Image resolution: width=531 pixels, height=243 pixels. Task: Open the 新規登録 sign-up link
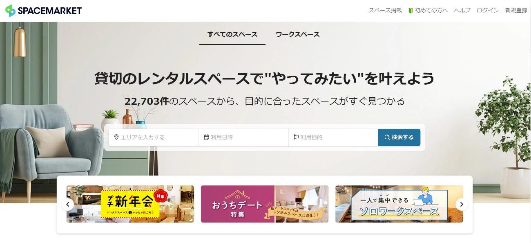point(516,11)
